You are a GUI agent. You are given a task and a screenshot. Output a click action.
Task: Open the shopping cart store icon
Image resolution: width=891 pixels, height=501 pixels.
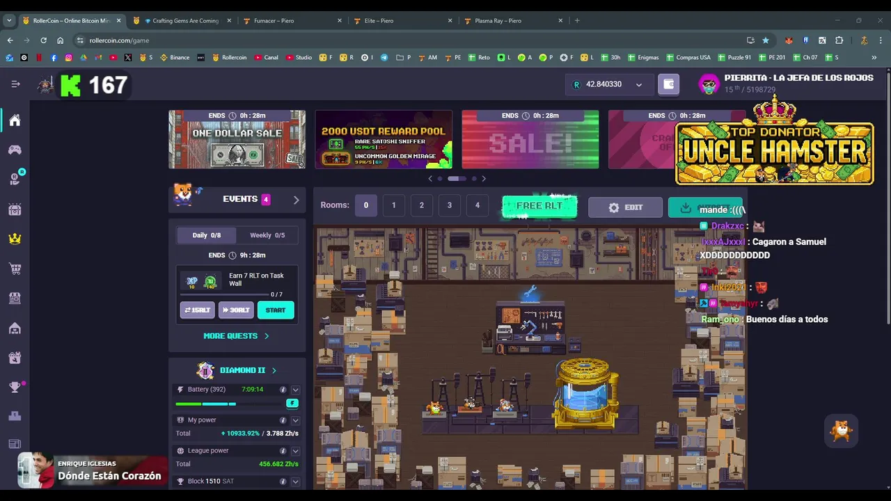pos(15,269)
